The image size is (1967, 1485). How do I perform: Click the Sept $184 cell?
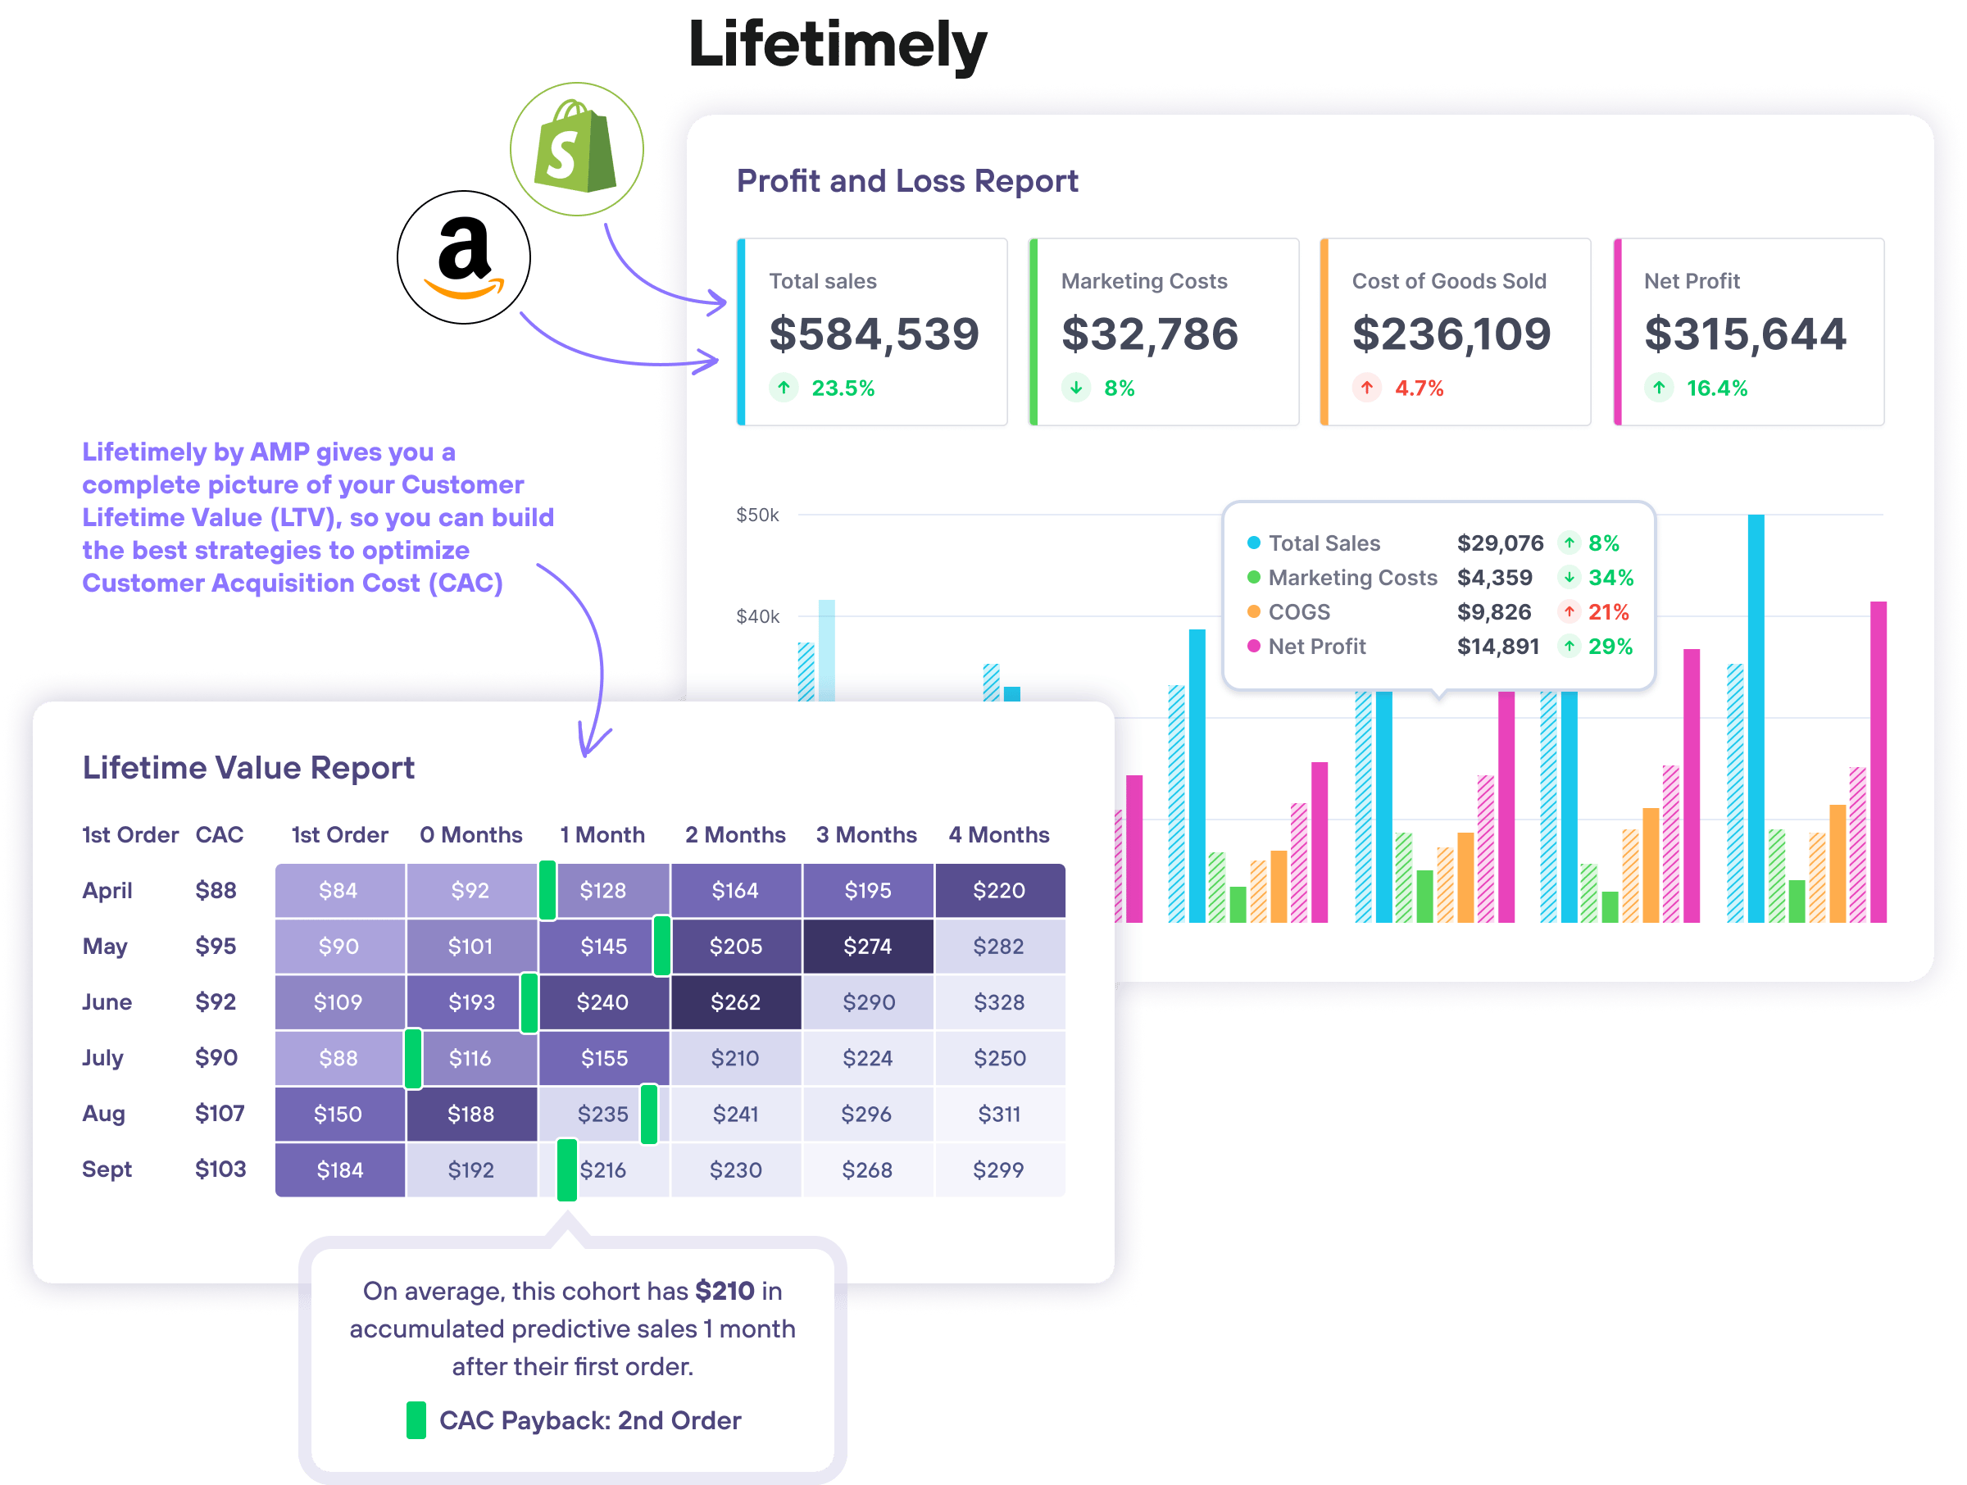341,1169
